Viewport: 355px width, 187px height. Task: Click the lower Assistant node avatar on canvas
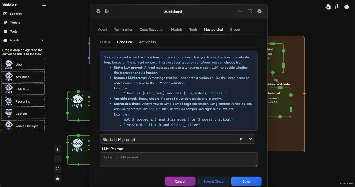(x=77, y=146)
